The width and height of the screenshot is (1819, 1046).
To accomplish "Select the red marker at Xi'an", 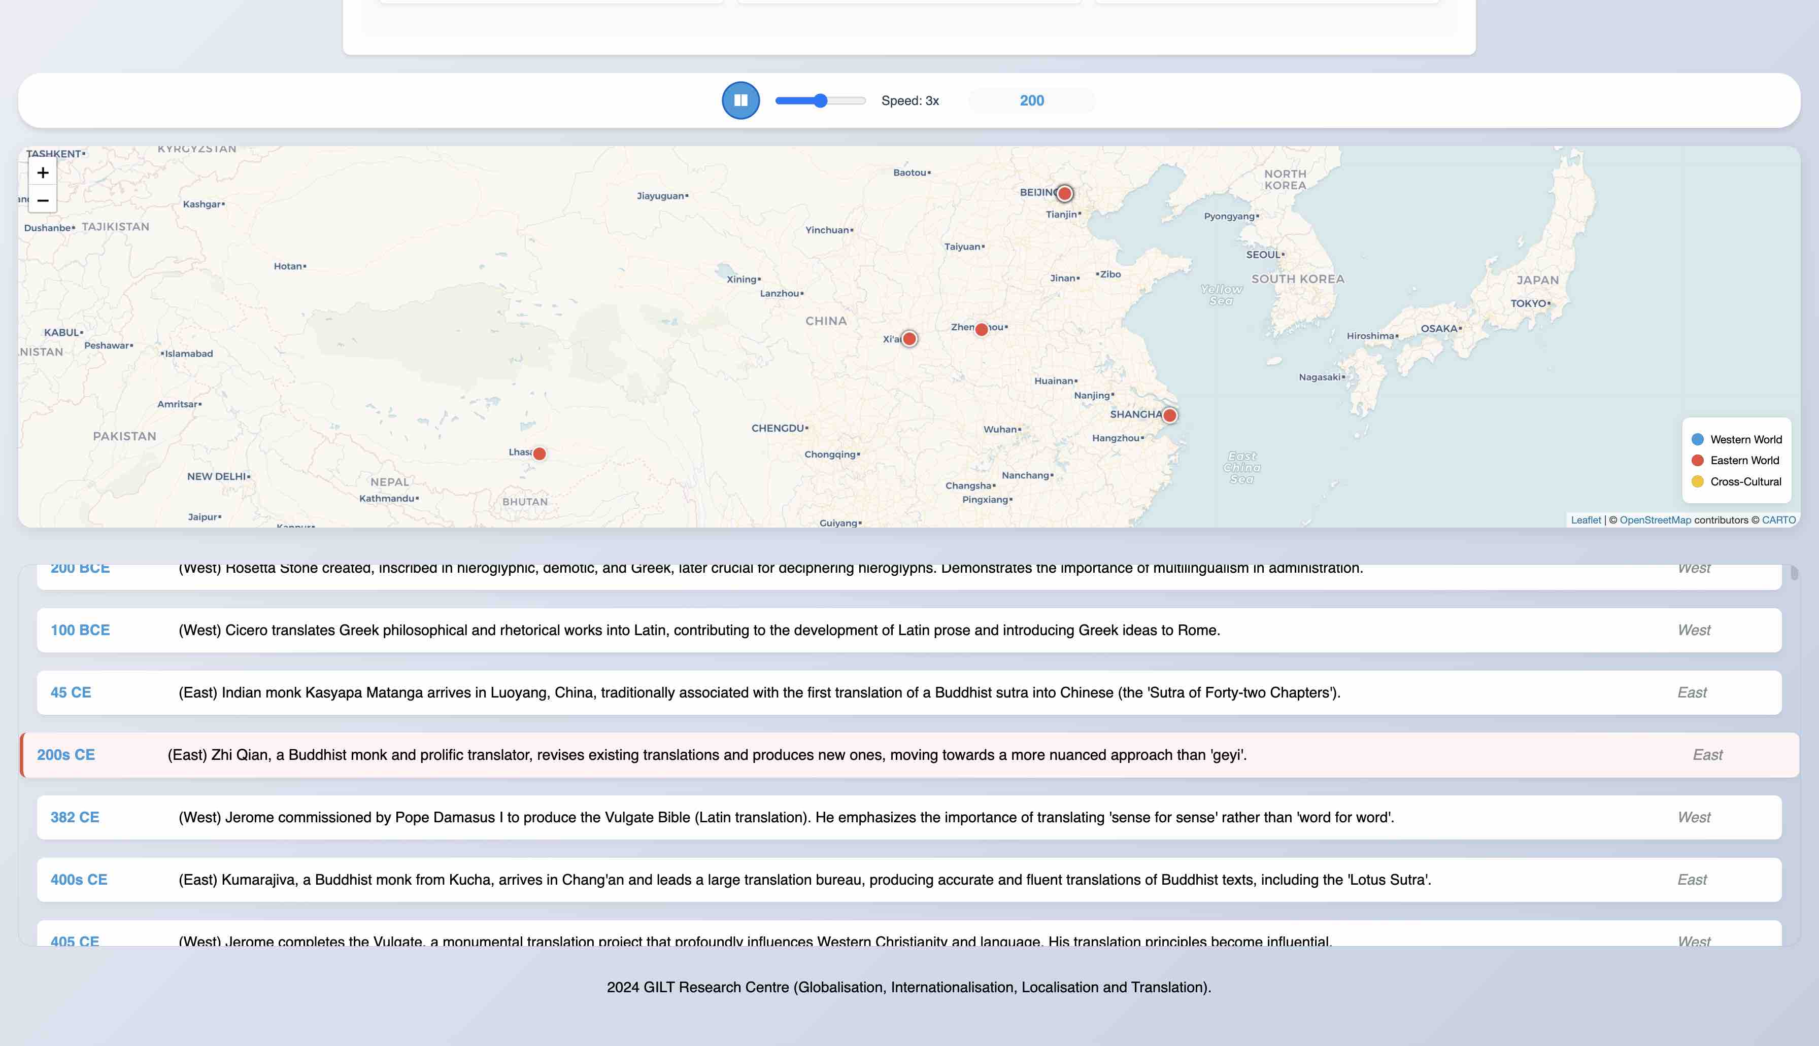I will coord(909,338).
